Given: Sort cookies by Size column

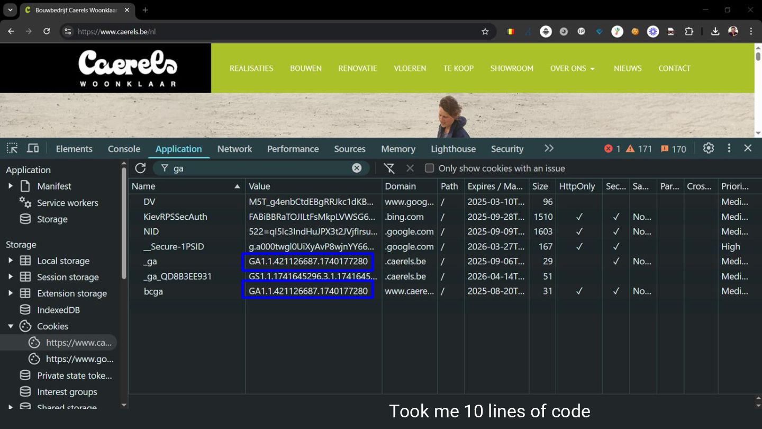Looking at the screenshot, I should pyautogui.click(x=542, y=186).
